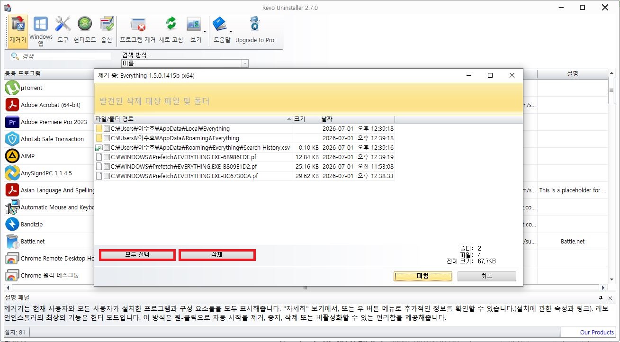620x342 pixels.
Task: Close the 설명 패널 panel
Action: [611, 298]
